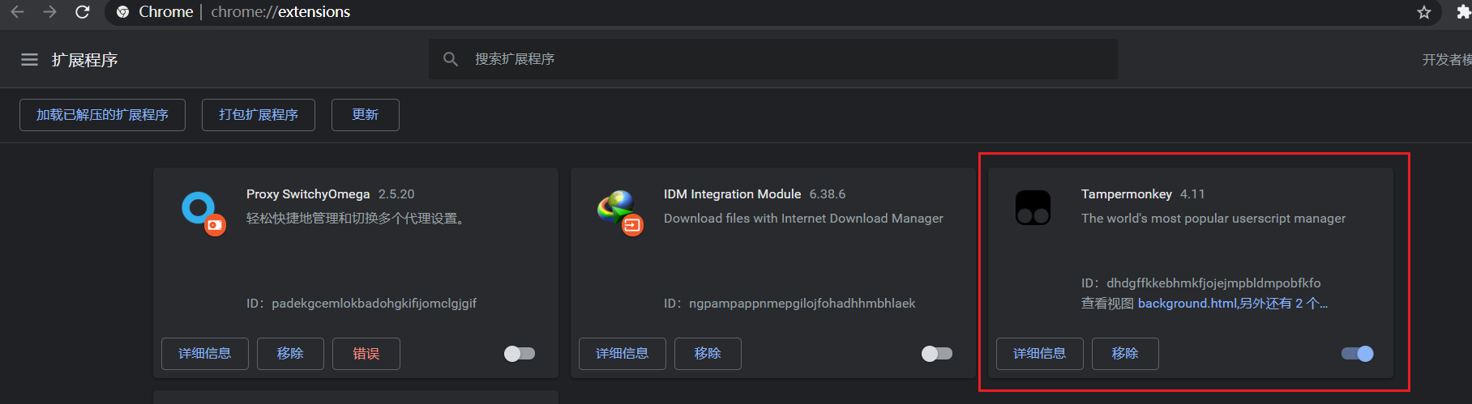
Task: Click the 打包扩展程序 button
Action: pos(258,115)
